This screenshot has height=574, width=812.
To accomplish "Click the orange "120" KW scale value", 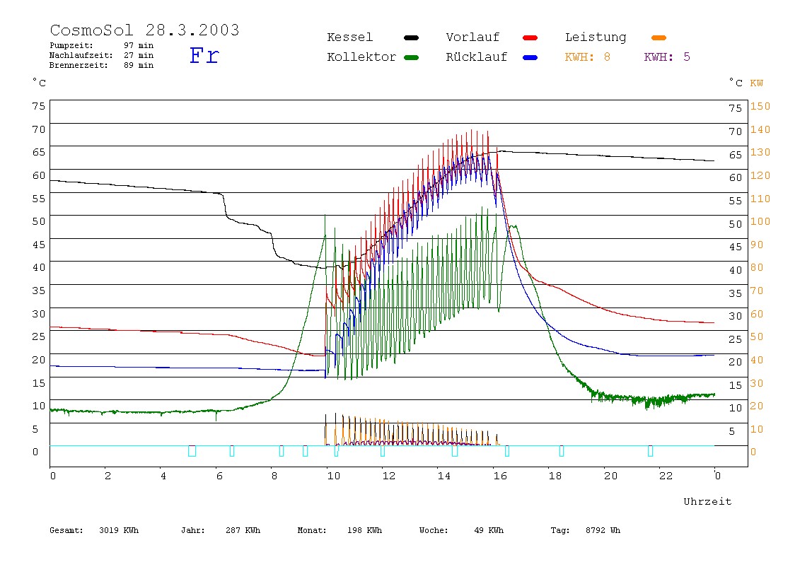I will pyautogui.click(x=760, y=175).
